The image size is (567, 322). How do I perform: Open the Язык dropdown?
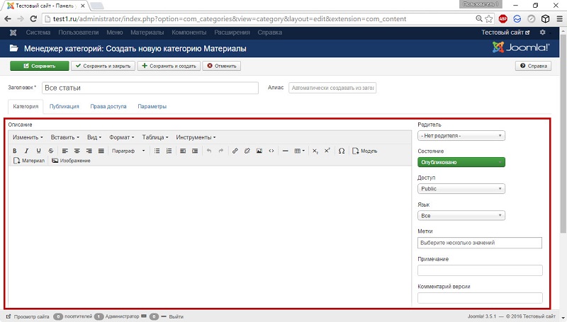[x=461, y=216]
